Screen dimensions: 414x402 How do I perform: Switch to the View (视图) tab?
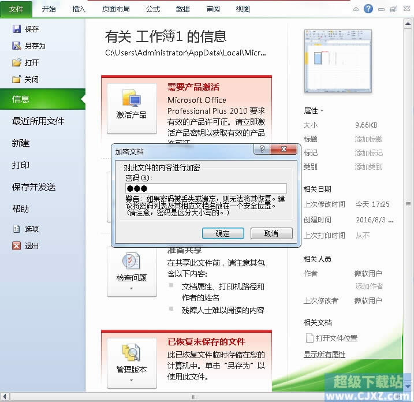[x=243, y=9]
